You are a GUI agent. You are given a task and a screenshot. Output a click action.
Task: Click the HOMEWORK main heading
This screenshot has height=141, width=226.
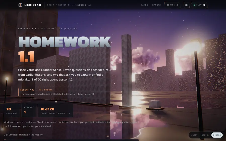(65, 42)
